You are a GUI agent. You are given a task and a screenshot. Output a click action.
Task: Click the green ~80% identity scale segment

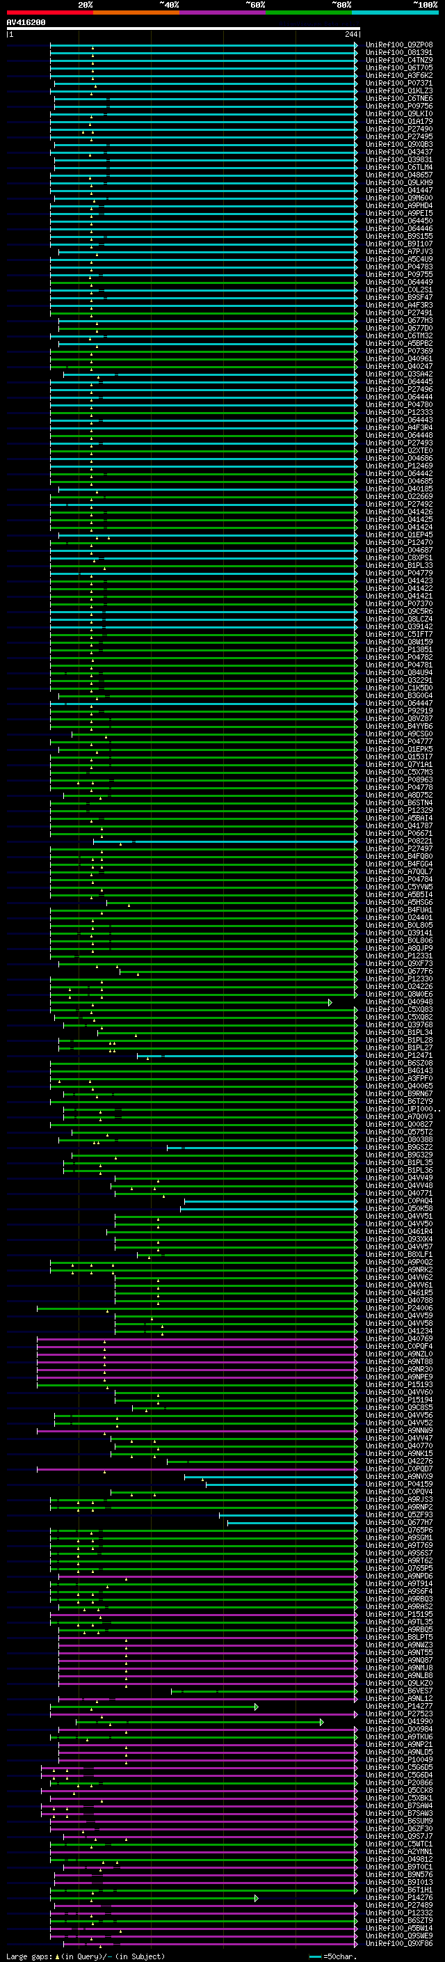tap(309, 13)
